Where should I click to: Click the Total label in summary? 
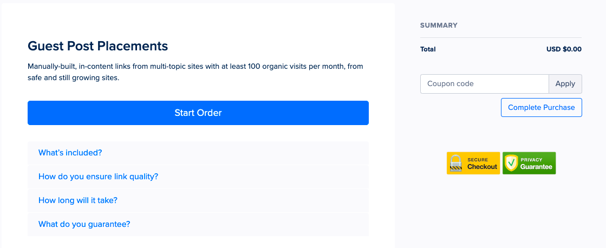coord(428,49)
